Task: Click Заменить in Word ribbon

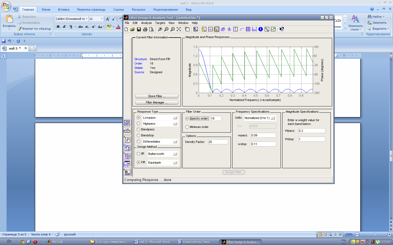Action: pyautogui.click(x=377, y=23)
